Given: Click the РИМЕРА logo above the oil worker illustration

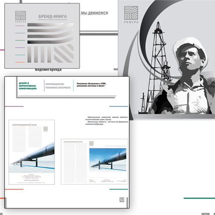Looking at the screenshot, I should (131, 15).
